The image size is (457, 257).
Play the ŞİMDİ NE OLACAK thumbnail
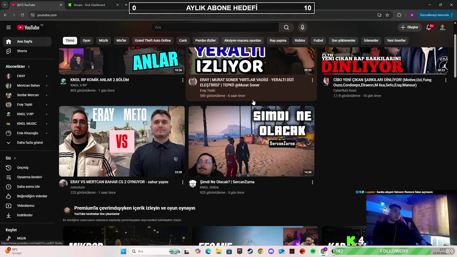pos(251,141)
